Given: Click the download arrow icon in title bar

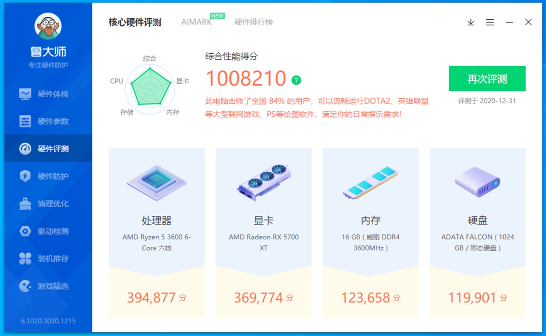Looking at the screenshot, I should [471, 22].
